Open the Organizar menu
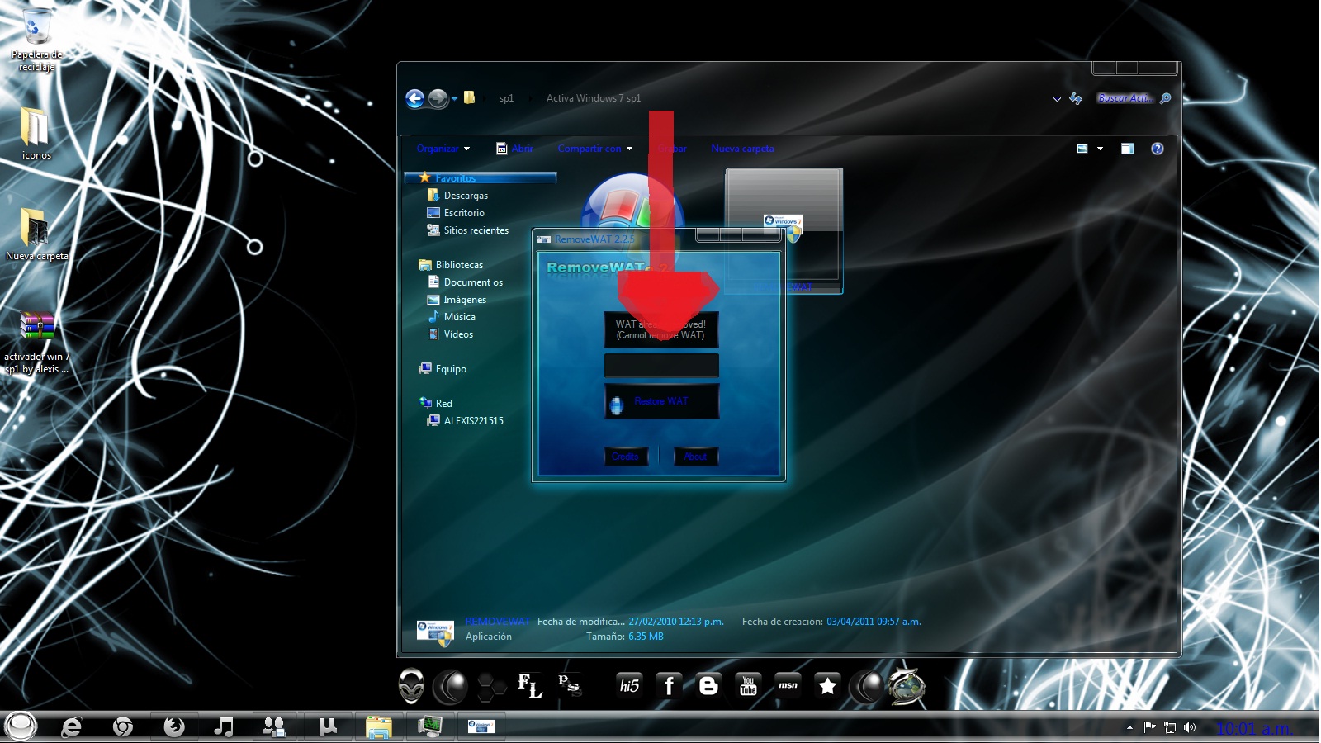The width and height of the screenshot is (1321, 743). point(443,149)
